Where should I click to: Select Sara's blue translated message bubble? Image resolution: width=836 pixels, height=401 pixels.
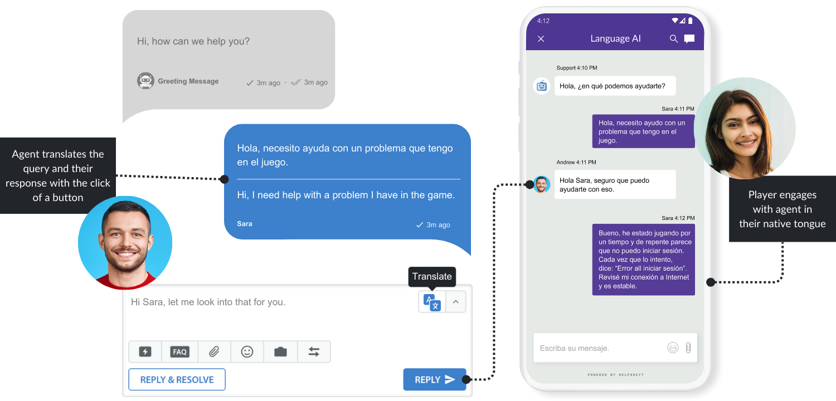click(x=347, y=182)
